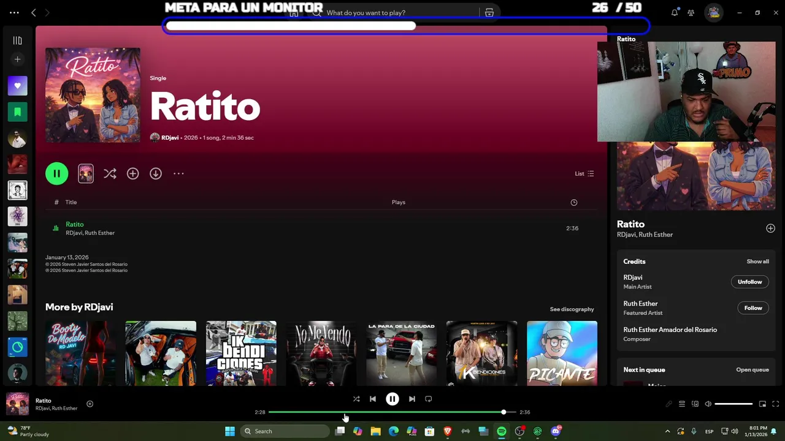
Task: Unfollow RDjavi in Credits
Action: [x=749, y=282]
